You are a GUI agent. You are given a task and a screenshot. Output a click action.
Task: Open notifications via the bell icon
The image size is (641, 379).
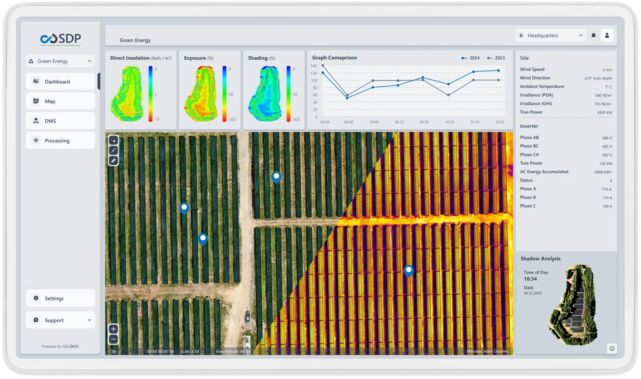593,35
